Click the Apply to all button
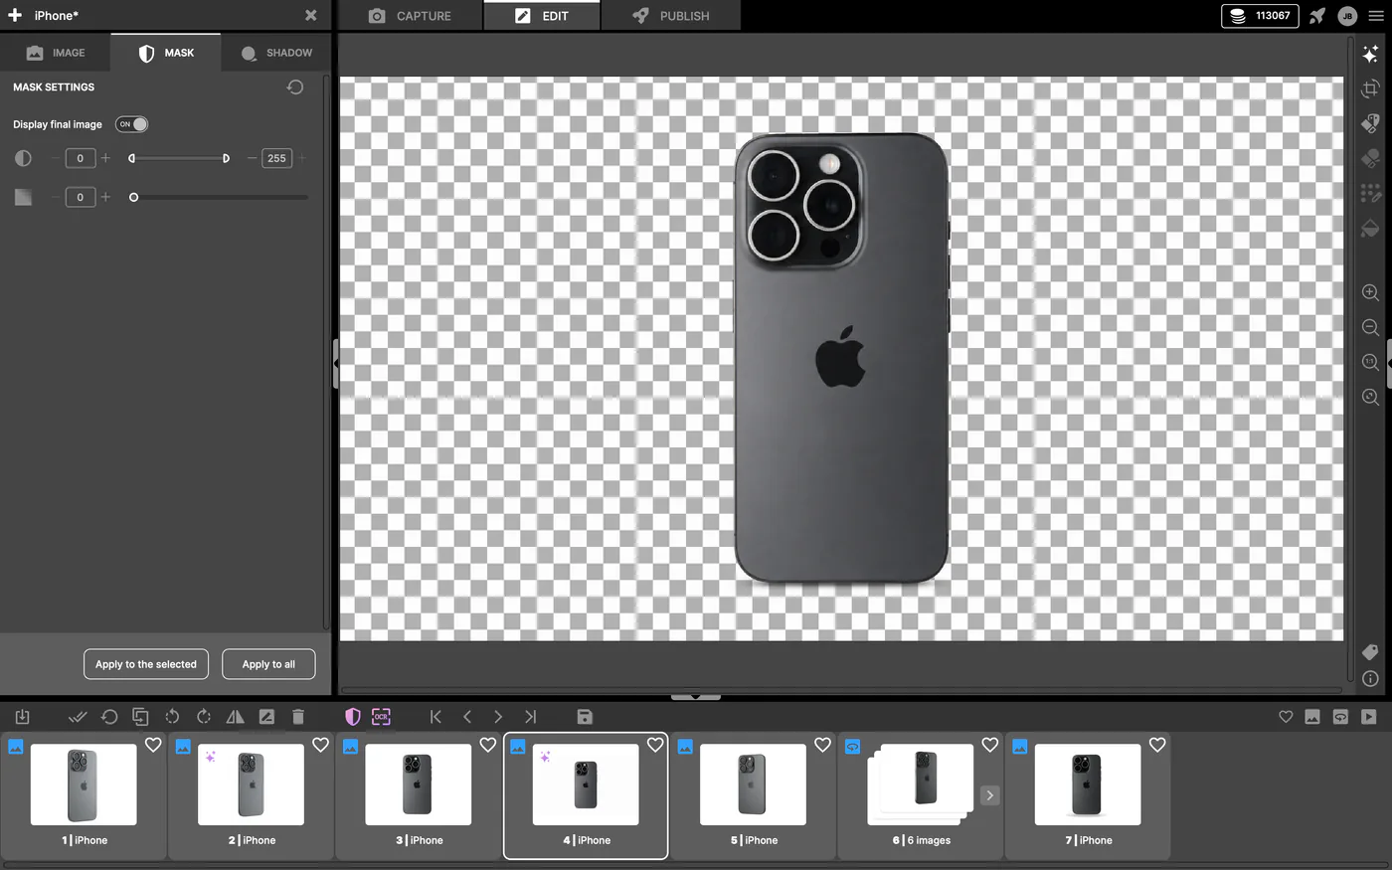 tap(268, 664)
